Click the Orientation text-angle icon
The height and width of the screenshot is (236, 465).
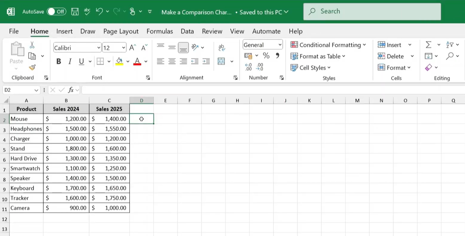coord(195,47)
